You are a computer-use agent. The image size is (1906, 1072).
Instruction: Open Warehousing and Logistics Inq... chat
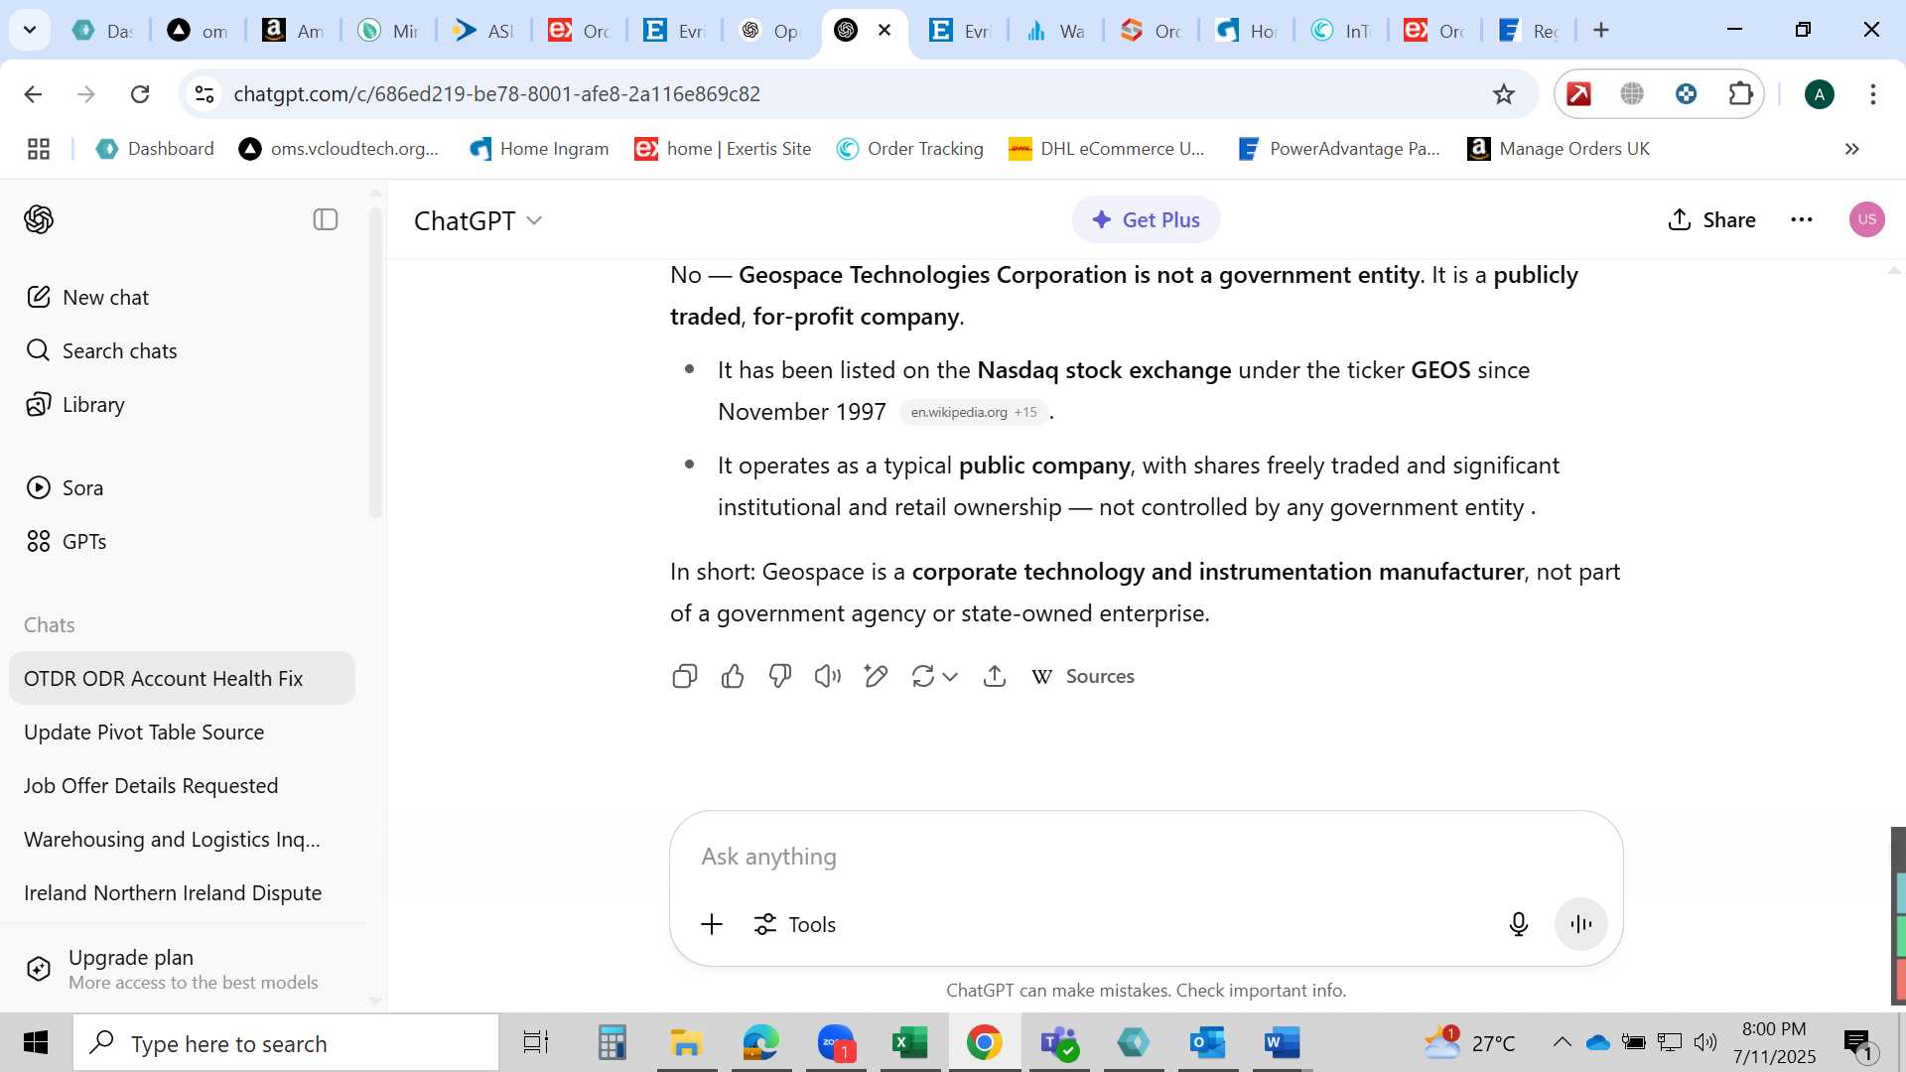pyautogui.click(x=182, y=840)
